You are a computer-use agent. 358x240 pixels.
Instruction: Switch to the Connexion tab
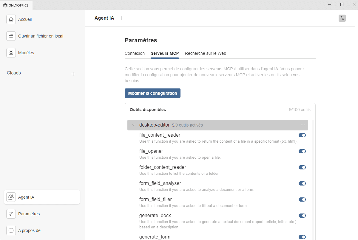point(135,53)
